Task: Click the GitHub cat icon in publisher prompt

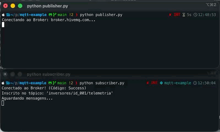Action: coord(50,15)
